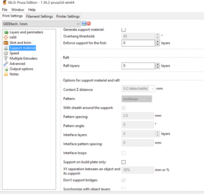Click the red delete preset icon
The image size is (204, 194).
coord(89,24)
